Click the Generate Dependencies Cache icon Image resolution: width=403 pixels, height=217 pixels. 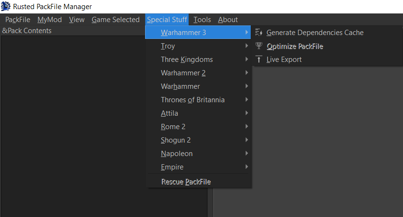coord(258,32)
